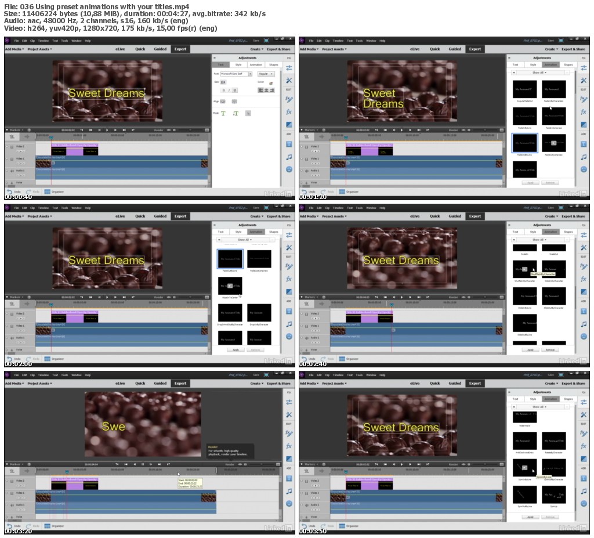
Task: Center title horizontally in the 00:00:40 frame
Action: click(234, 102)
